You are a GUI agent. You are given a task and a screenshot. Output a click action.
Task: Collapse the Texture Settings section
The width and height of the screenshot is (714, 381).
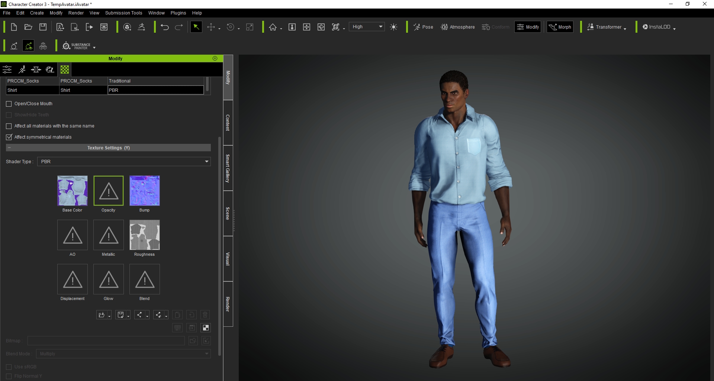pyautogui.click(x=9, y=148)
